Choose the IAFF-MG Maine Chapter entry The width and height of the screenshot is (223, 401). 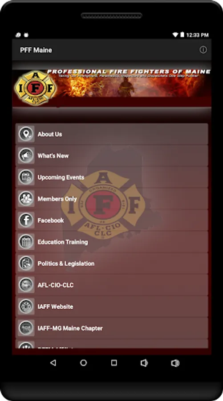point(112,328)
